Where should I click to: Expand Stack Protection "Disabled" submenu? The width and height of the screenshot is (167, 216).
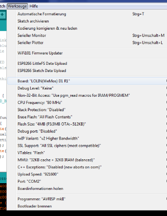[x=87, y=110]
